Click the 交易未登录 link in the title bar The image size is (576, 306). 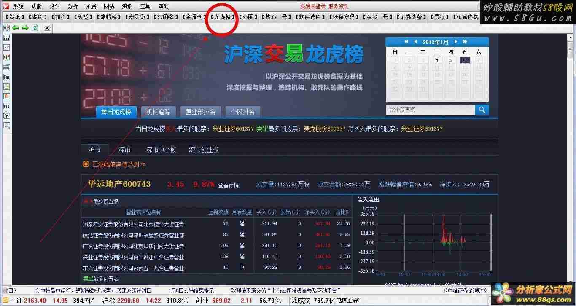click(x=313, y=6)
